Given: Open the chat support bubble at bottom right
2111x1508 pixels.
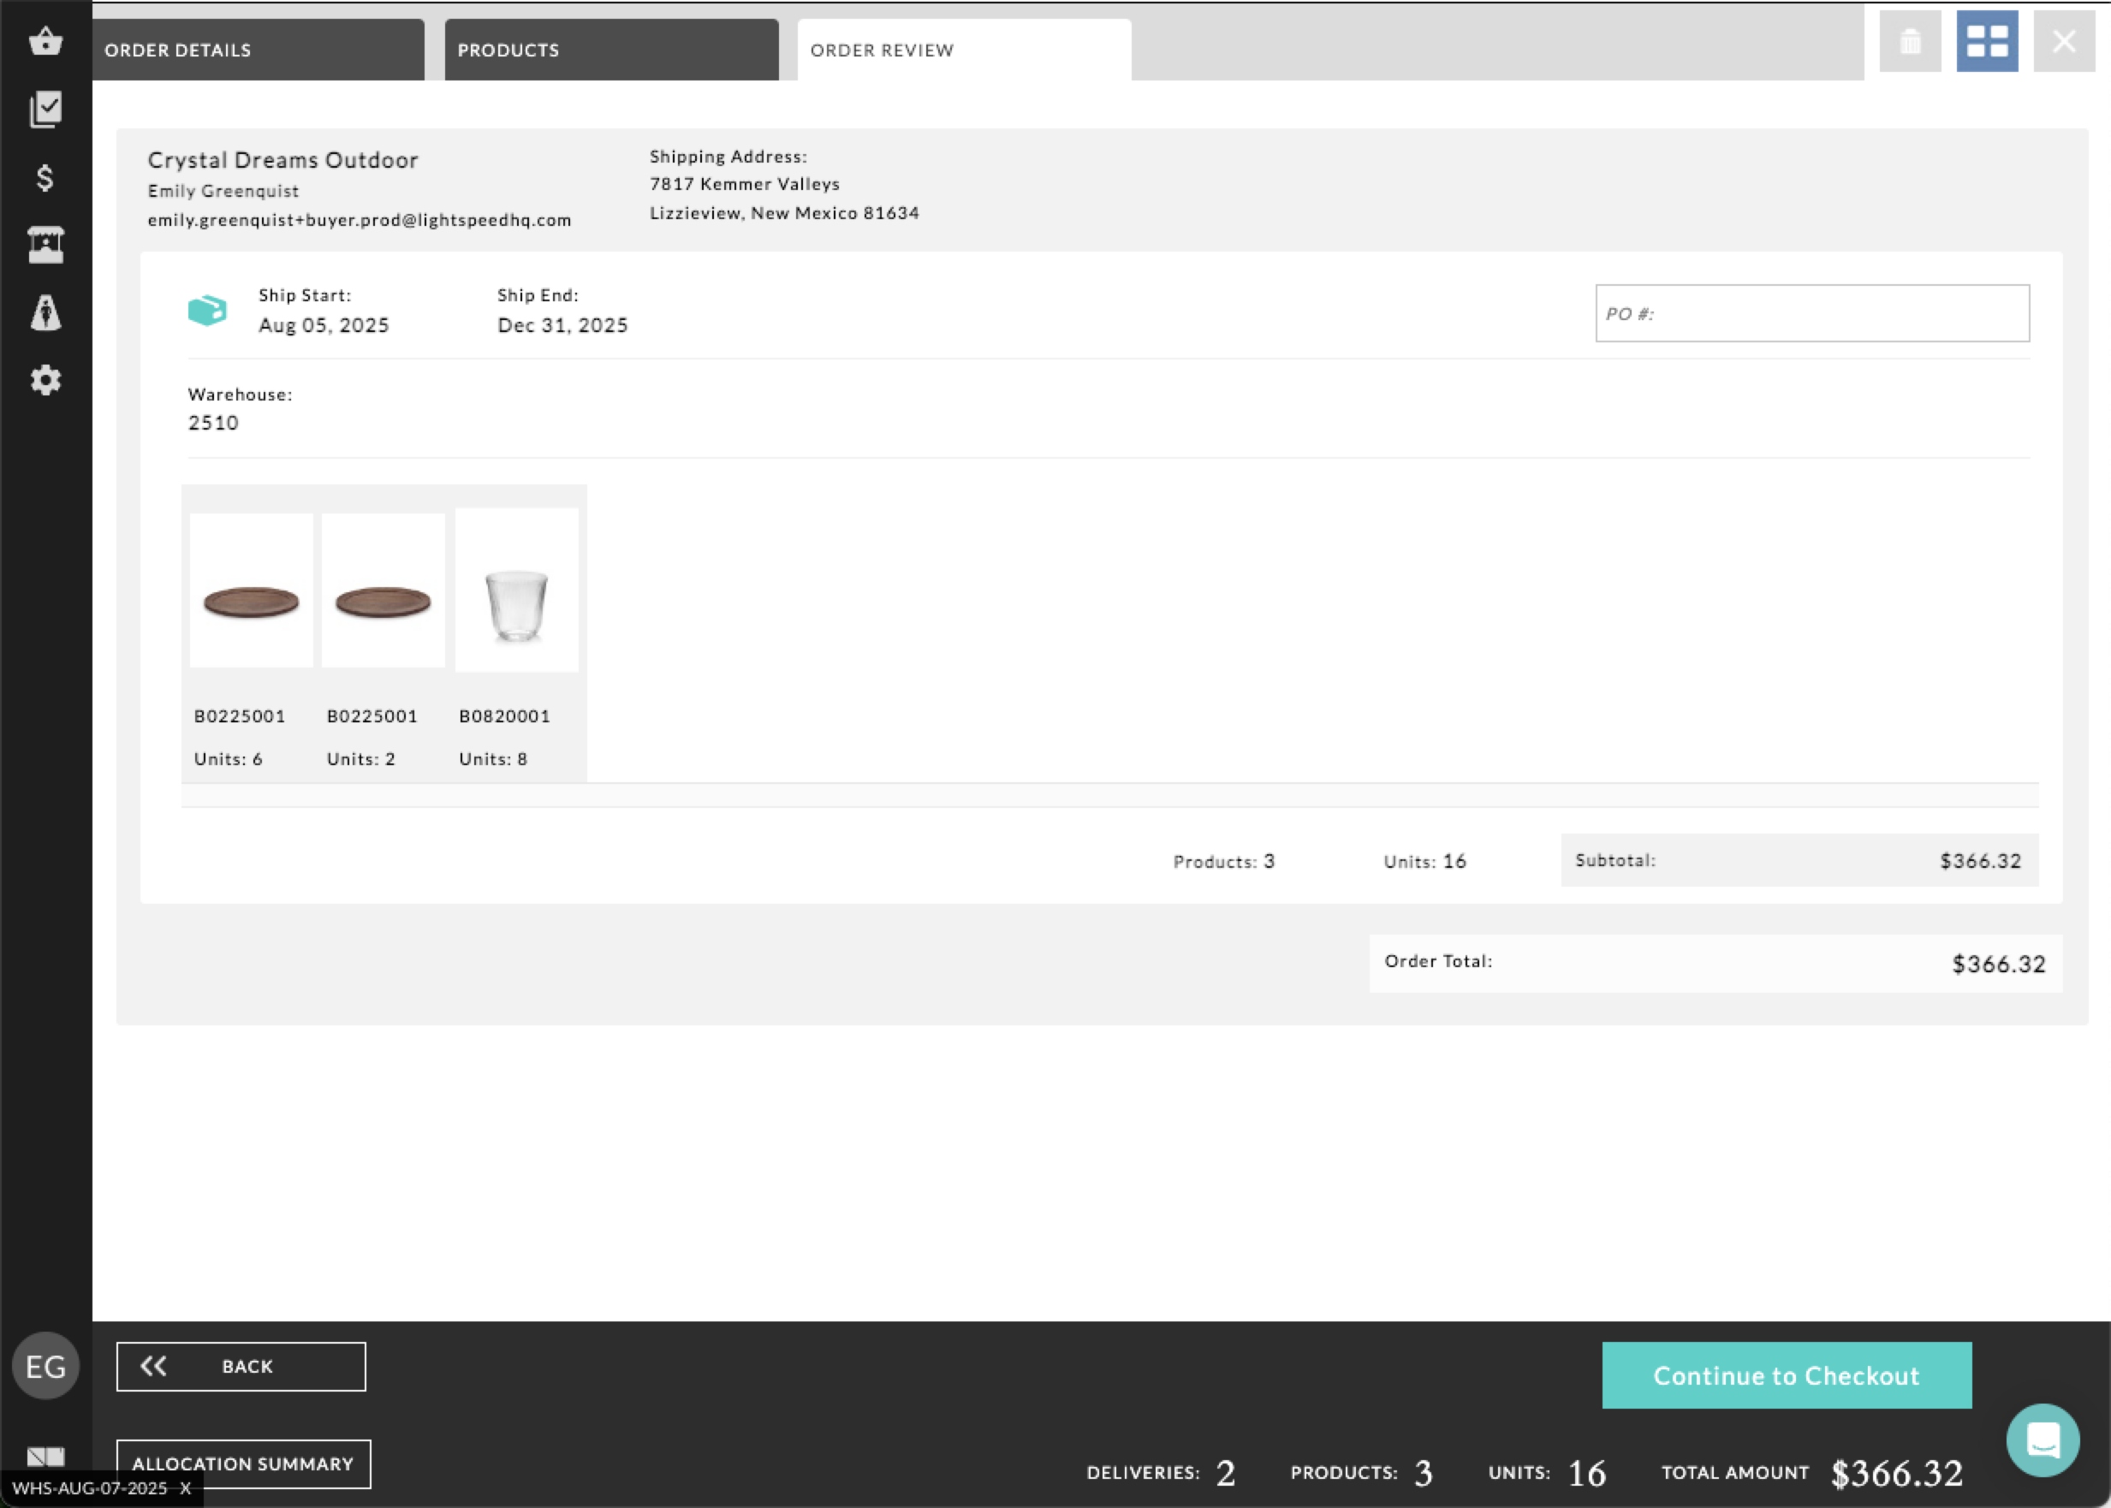Looking at the screenshot, I should tap(2043, 1440).
